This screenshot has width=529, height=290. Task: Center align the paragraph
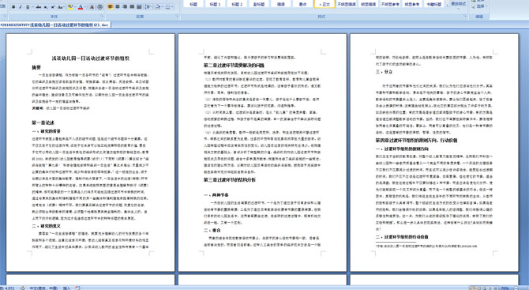click(x=118, y=7)
